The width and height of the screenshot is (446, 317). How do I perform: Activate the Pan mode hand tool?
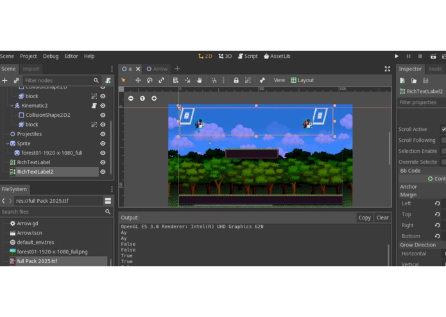click(x=199, y=80)
